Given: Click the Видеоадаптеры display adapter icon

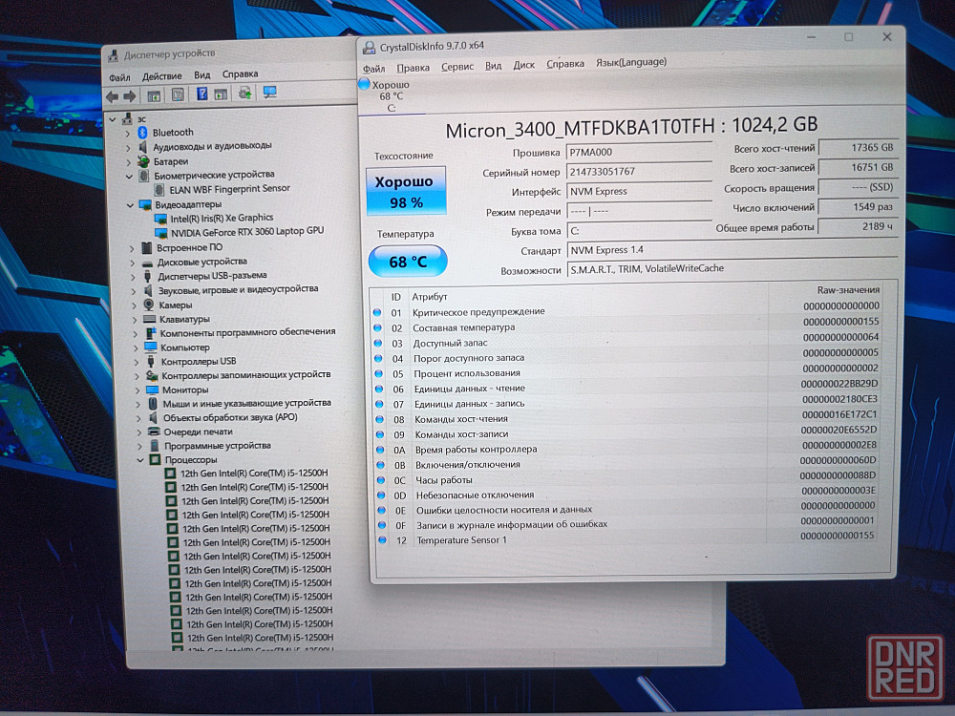Looking at the screenshot, I should [x=145, y=204].
